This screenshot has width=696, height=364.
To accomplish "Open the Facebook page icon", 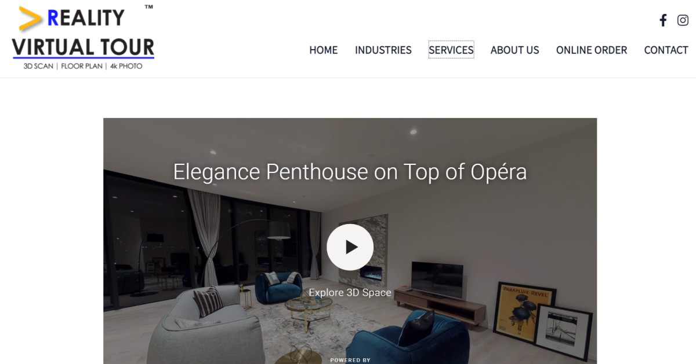I will 663,20.
